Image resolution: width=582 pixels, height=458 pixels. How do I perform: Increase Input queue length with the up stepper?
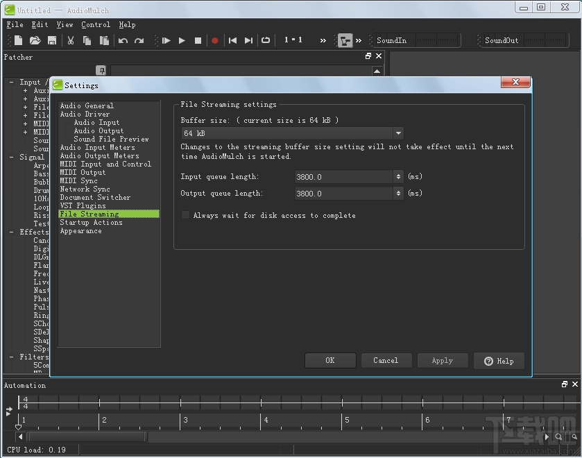(x=399, y=174)
